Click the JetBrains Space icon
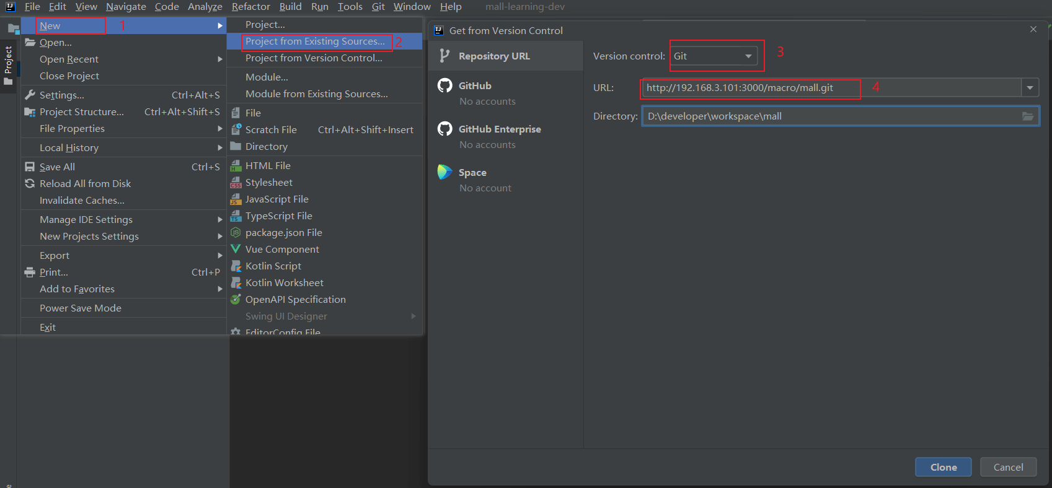 click(x=444, y=172)
